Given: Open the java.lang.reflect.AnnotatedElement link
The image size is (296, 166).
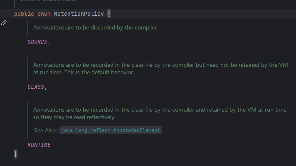Looking at the screenshot, I should [111, 130].
